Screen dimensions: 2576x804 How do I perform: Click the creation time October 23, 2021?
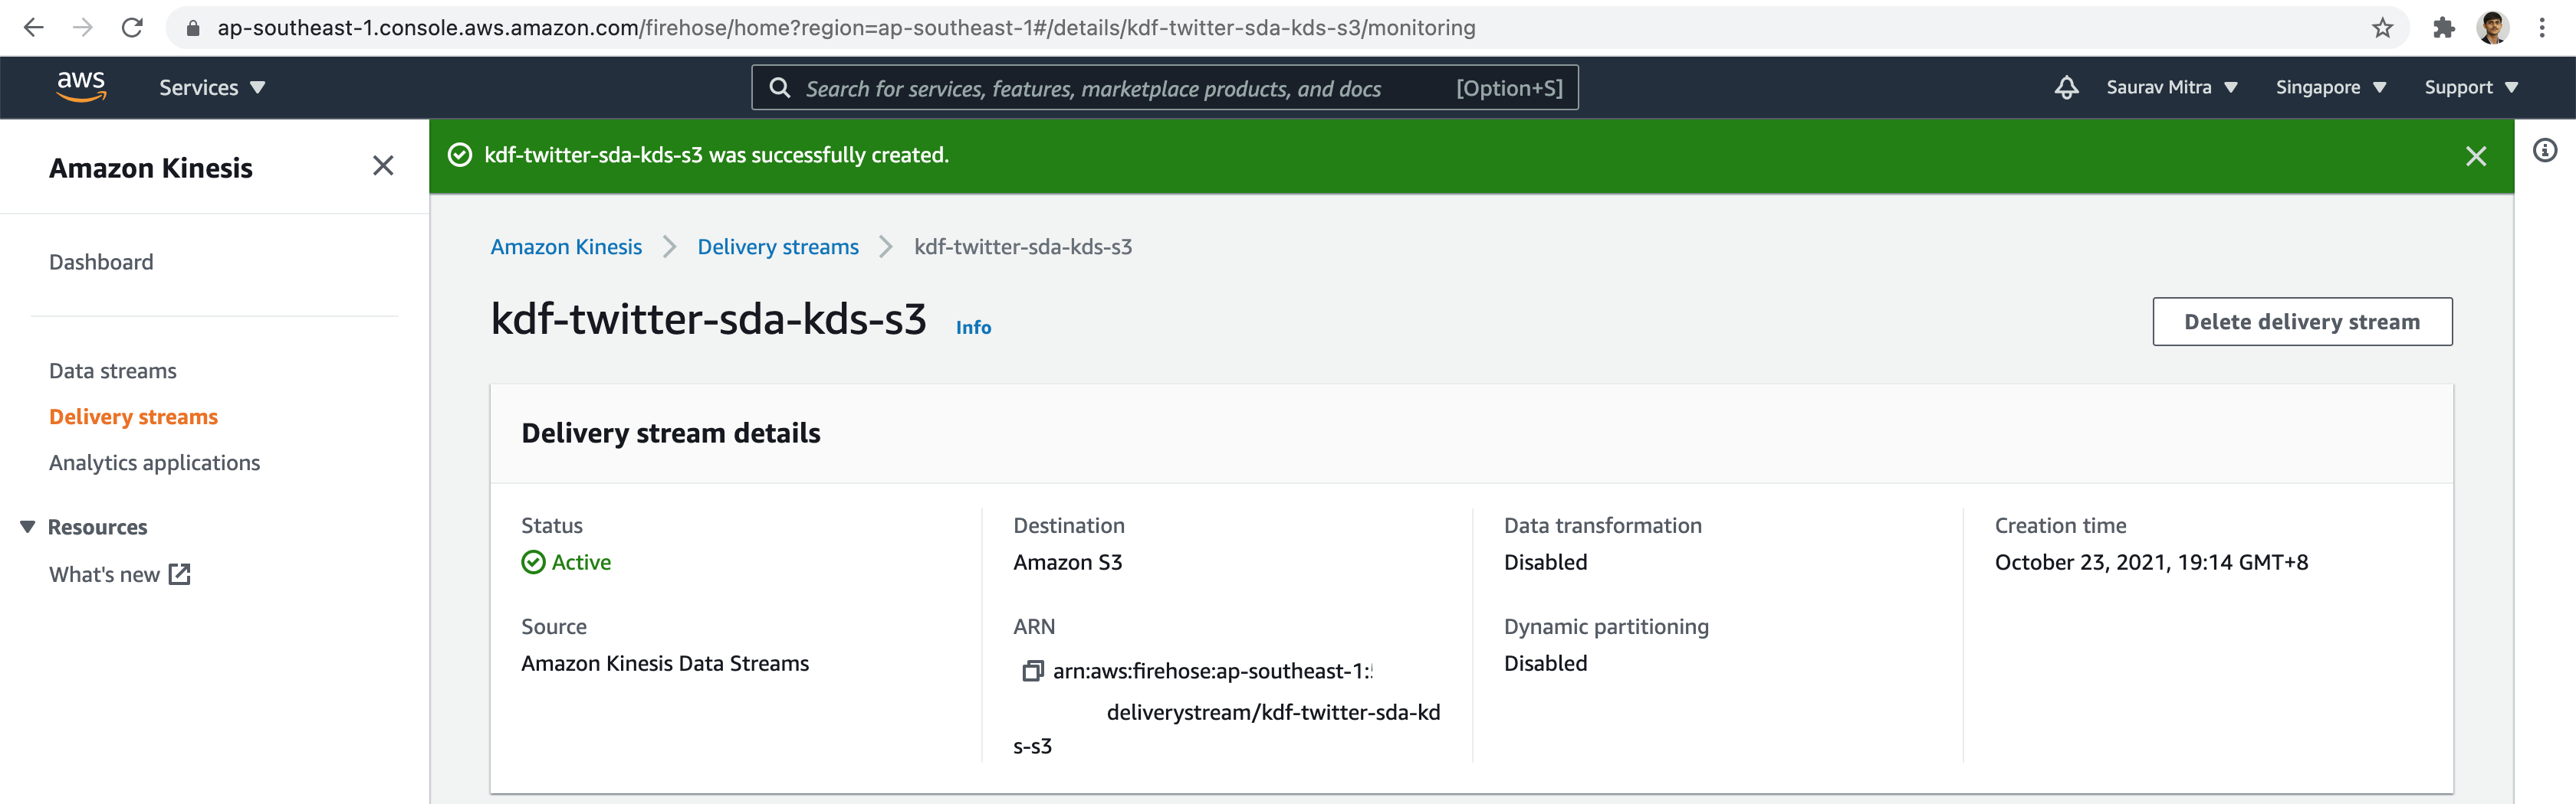tap(2151, 562)
